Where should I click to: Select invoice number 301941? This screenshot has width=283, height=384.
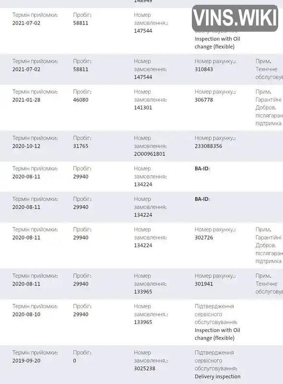[x=204, y=284]
